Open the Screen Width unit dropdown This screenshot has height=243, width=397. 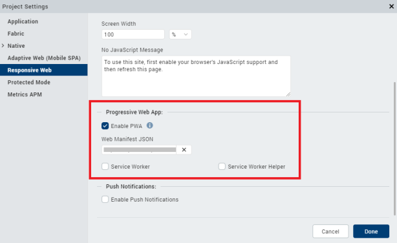(x=180, y=34)
